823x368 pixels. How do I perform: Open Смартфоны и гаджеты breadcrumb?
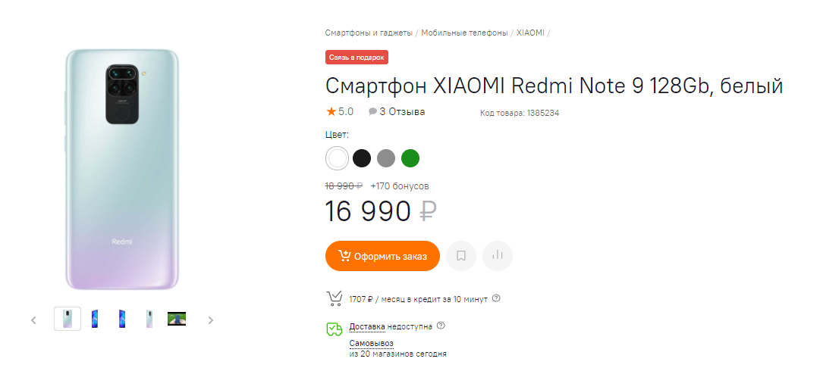369,33
